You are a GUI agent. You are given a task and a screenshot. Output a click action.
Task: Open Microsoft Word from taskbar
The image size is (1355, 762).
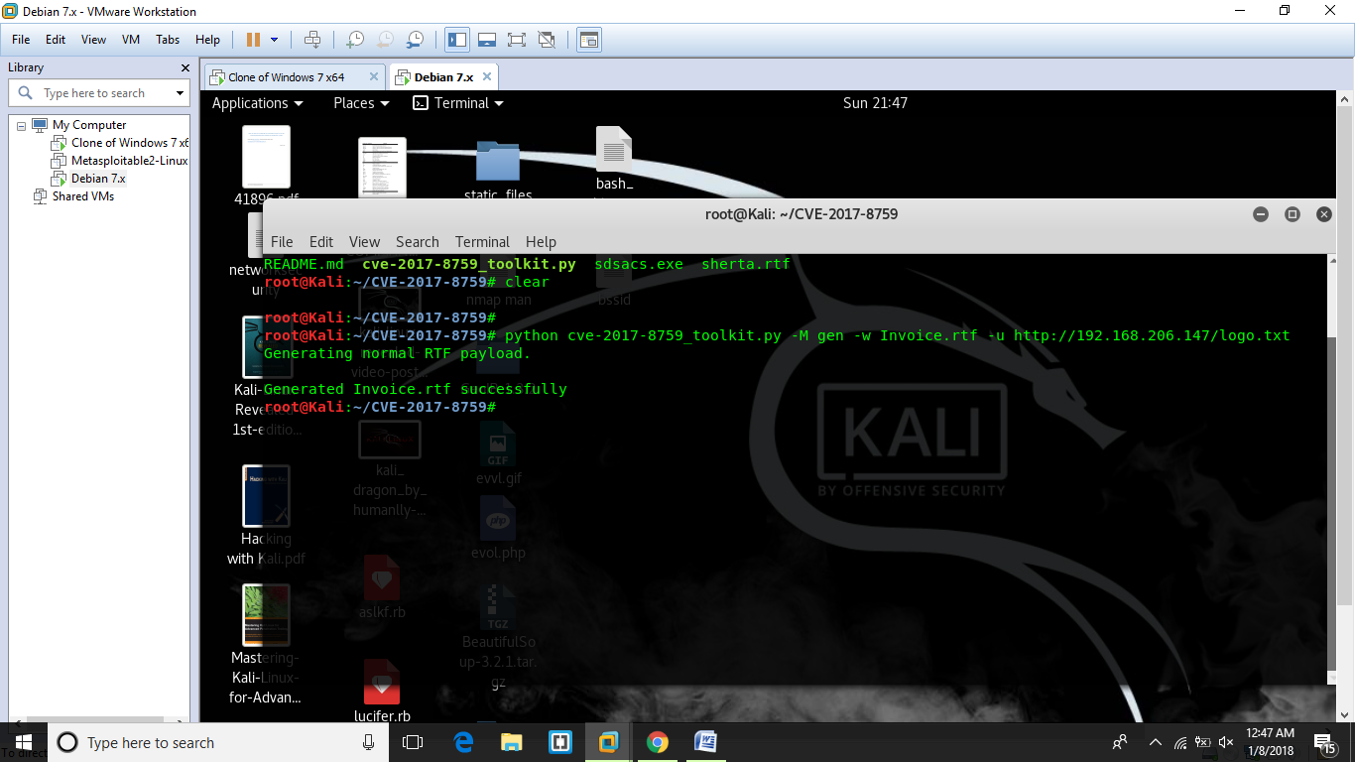pos(705,742)
